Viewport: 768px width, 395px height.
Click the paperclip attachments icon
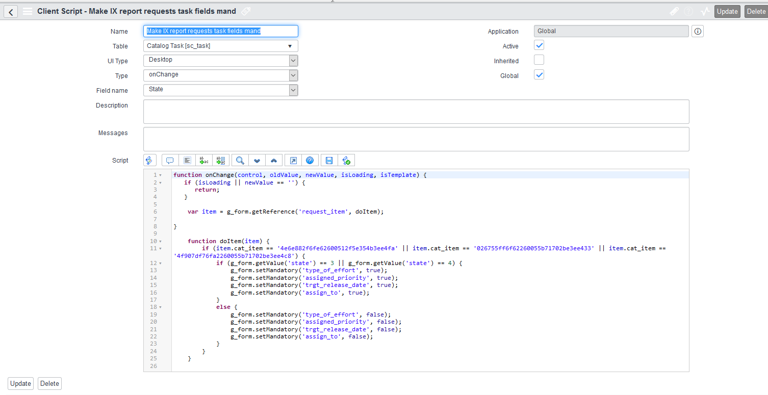coord(674,11)
